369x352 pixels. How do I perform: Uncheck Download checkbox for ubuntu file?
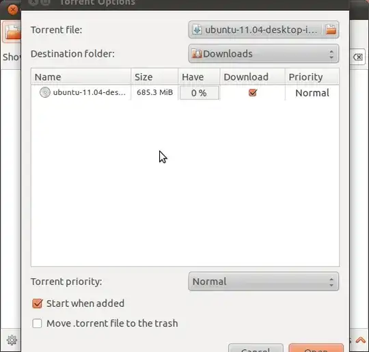click(x=253, y=92)
